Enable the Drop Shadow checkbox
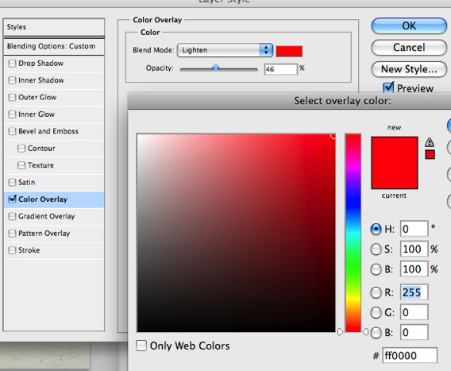This screenshot has width=451, height=371. pos(12,64)
